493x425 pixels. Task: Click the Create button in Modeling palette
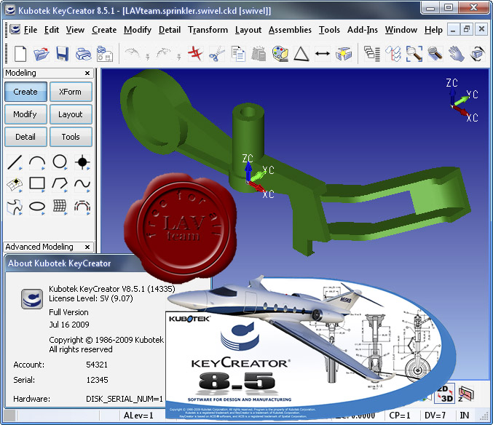(25, 92)
